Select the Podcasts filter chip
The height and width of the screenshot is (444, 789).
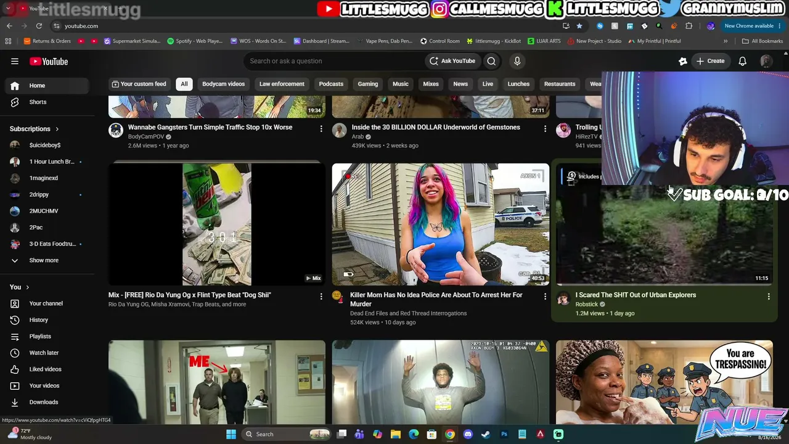331,84
